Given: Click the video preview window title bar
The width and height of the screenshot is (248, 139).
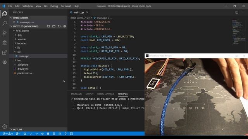Looking at the screenshot, I should (x=196, y=56).
